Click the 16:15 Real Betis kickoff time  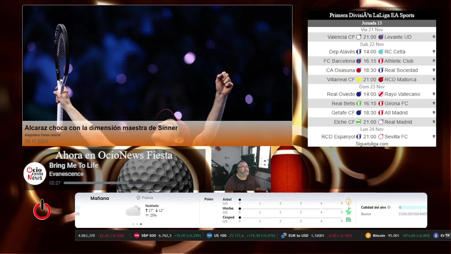click(x=370, y=103)
